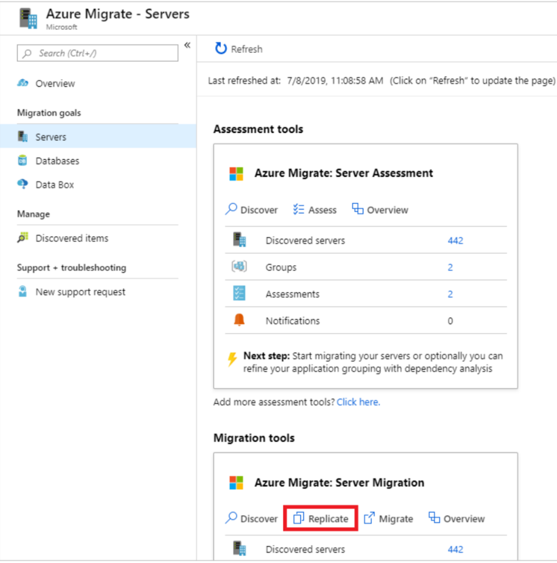The height and width of the screenshot is (563, 557).
Task: Open Overview in the left menu
Action: (55, 84)
